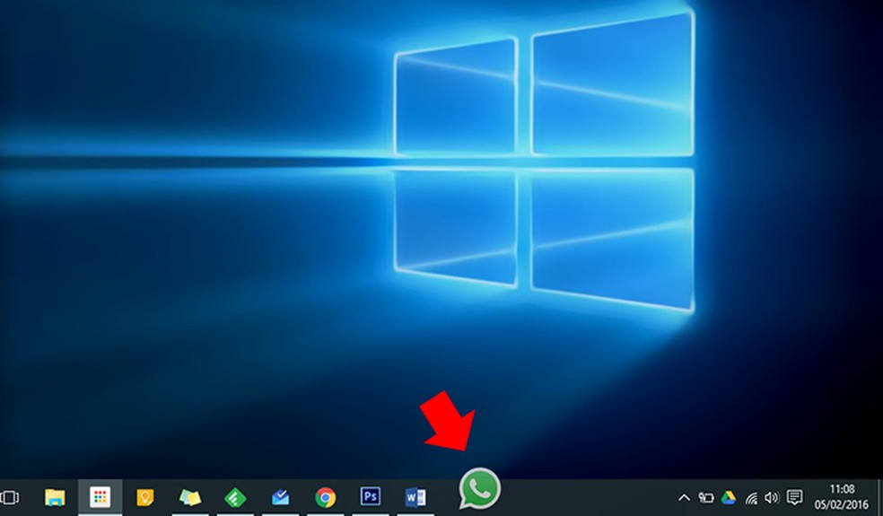Image resolution: width=883 pixels, height=516 pixels.
Task: Open the Sticky Notes taskbar icon
Action: pos(190,497)
